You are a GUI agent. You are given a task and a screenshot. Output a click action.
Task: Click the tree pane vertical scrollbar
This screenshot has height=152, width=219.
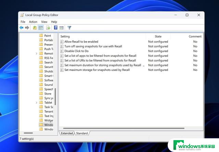click(55, 97)
